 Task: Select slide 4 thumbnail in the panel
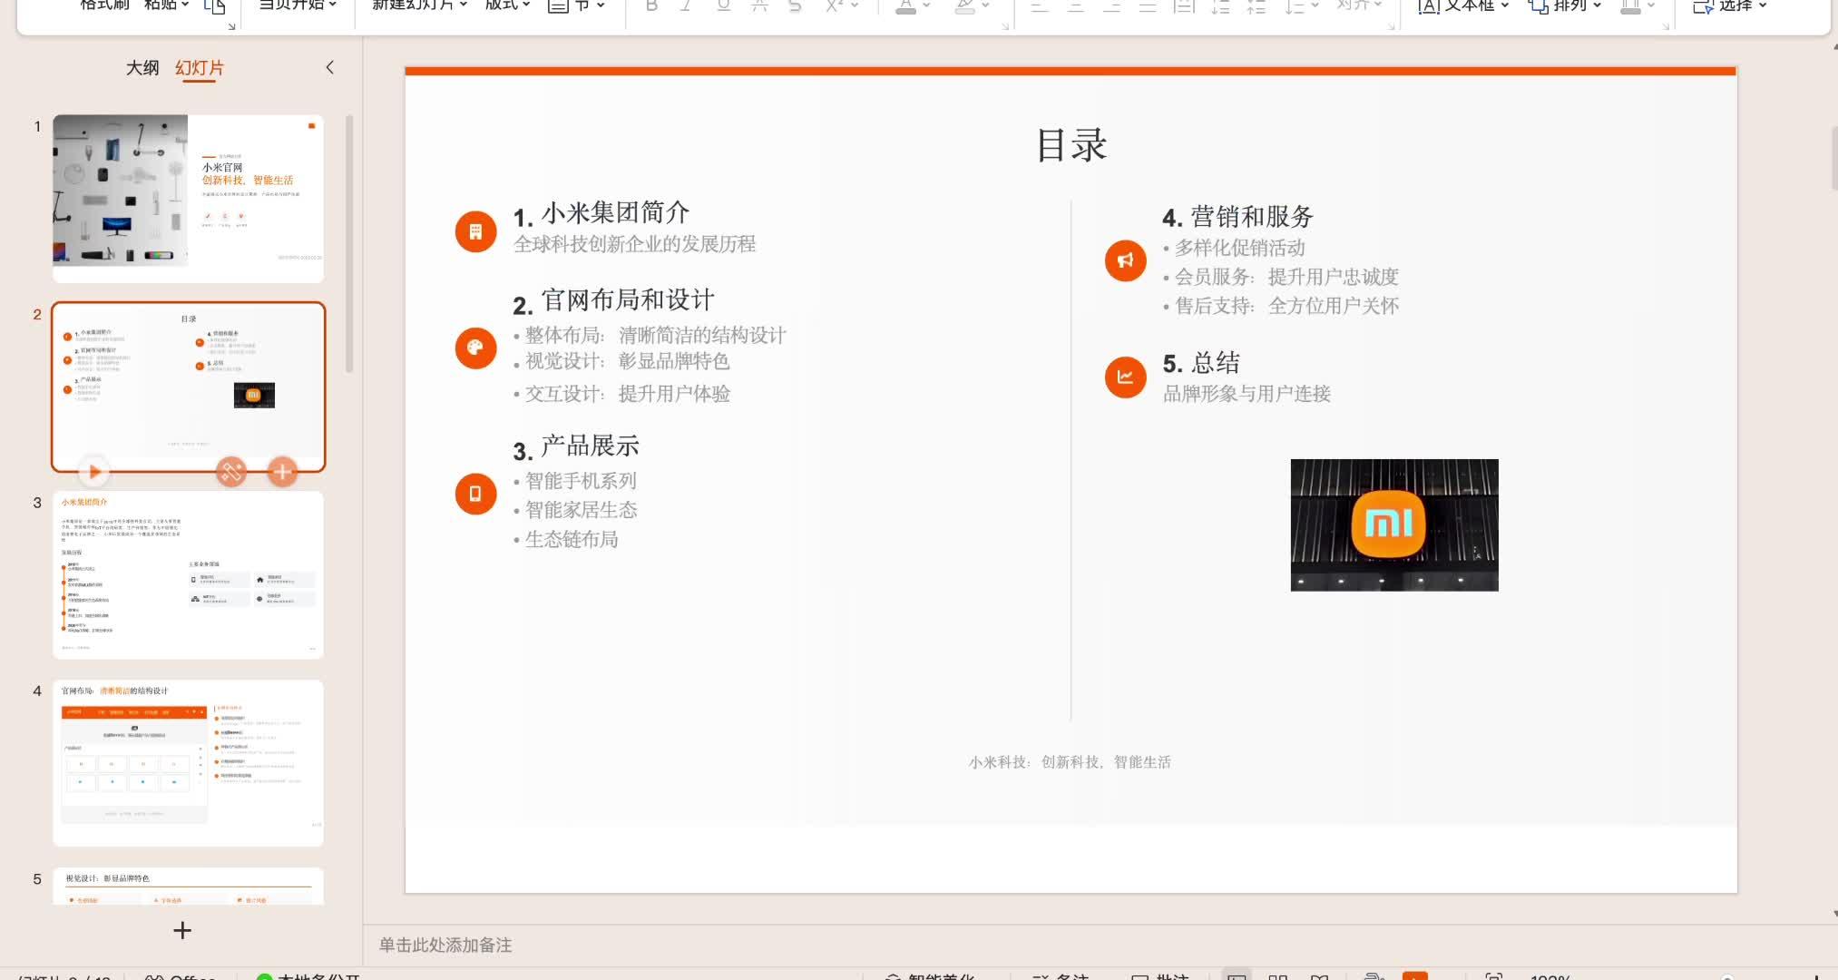188,762
